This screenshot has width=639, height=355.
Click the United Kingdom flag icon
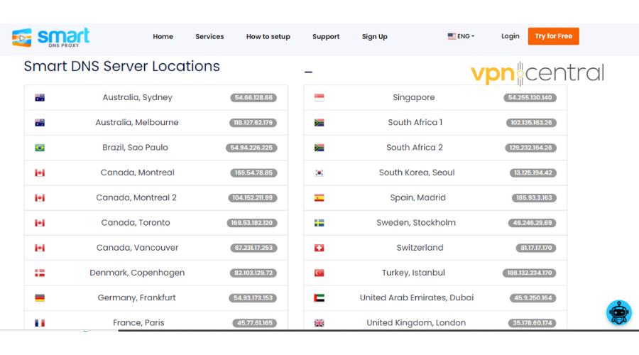coord(319,323)
